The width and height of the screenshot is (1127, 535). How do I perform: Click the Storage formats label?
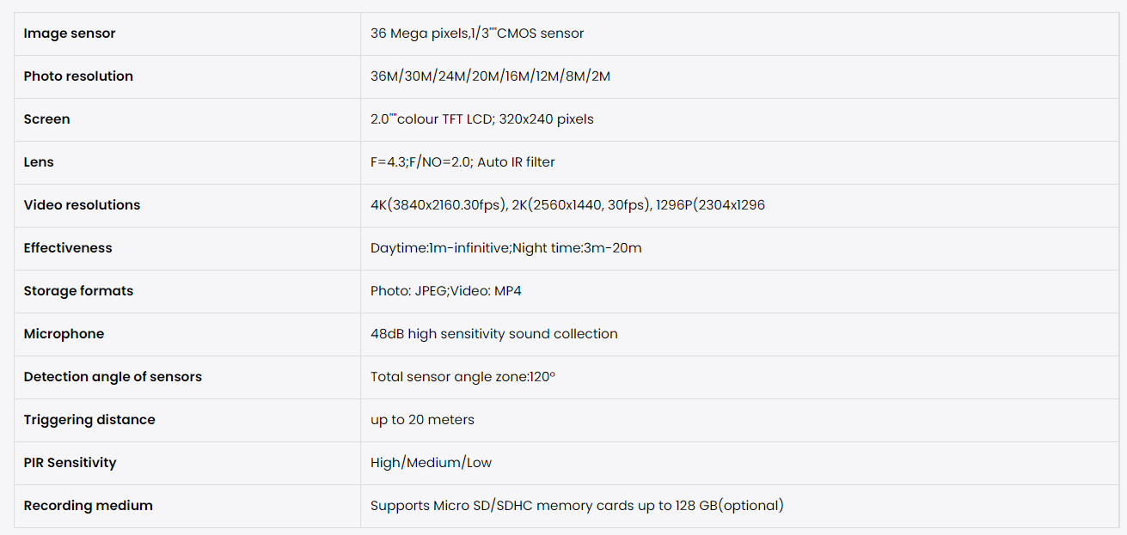tap(78, 291)
